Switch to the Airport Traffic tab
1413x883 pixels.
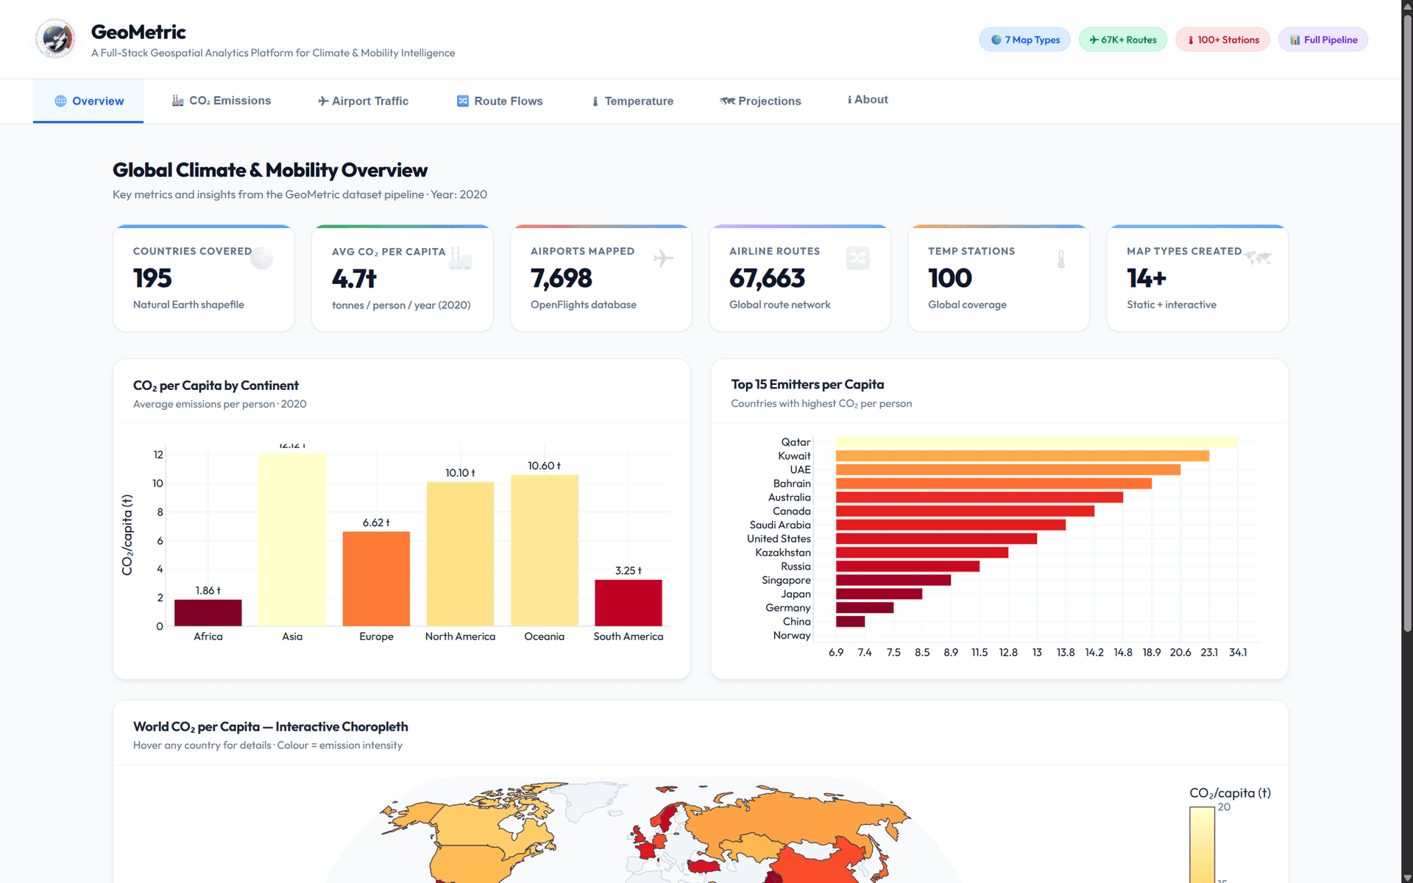[x=364, y=101]
